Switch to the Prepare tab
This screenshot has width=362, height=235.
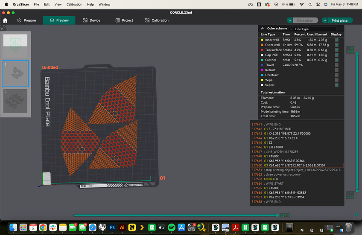click(26, 20)
